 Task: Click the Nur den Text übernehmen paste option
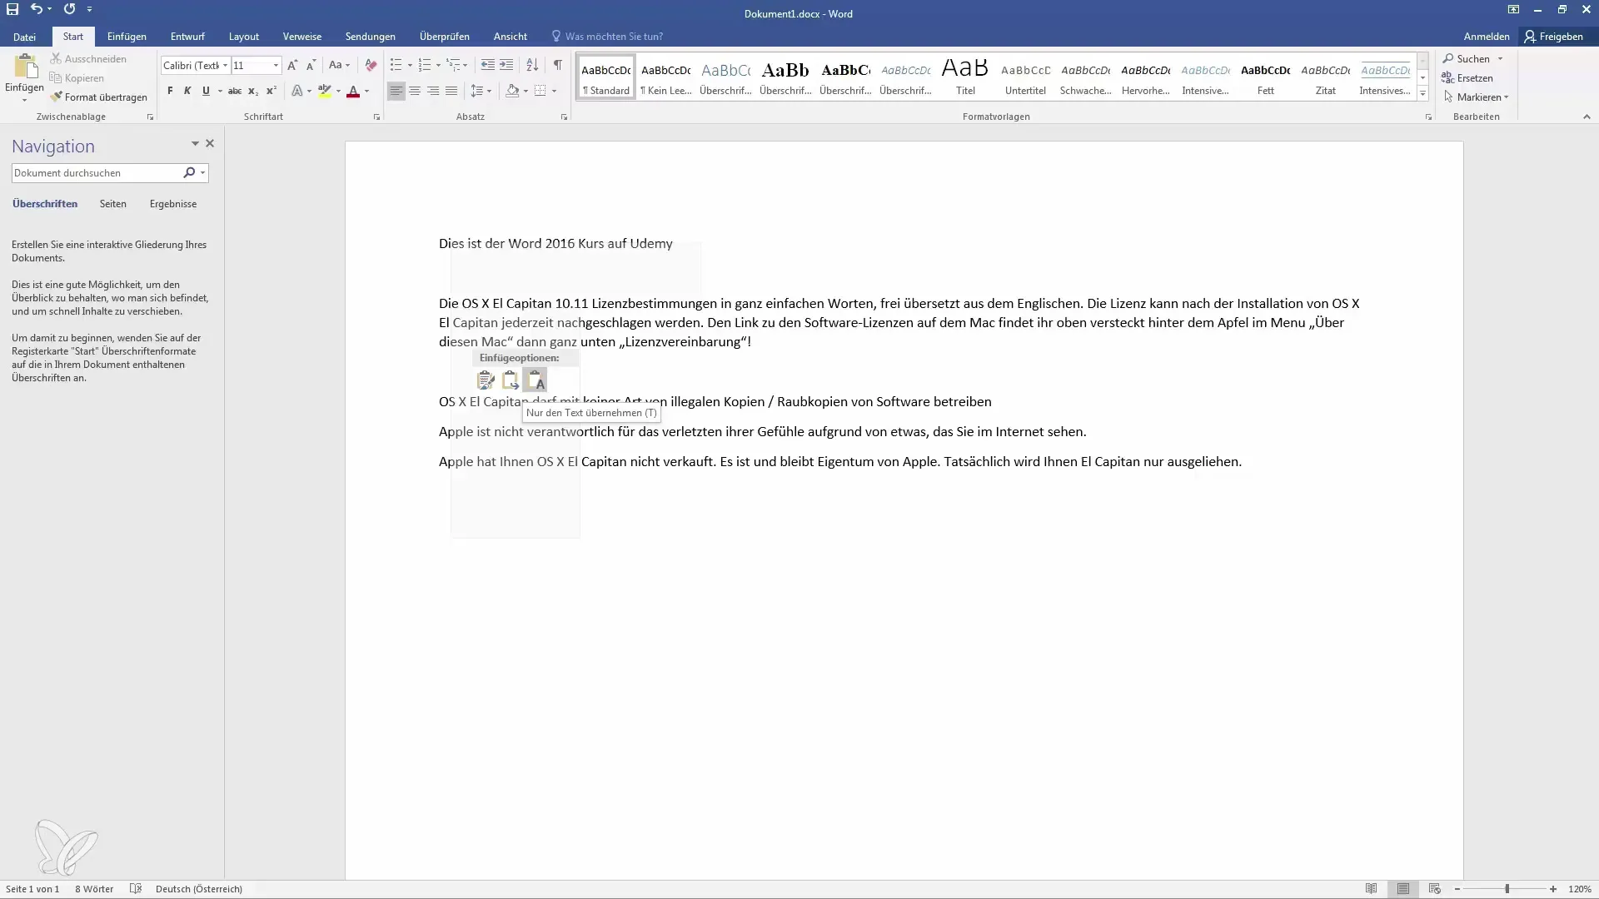[x=537, y=379]
